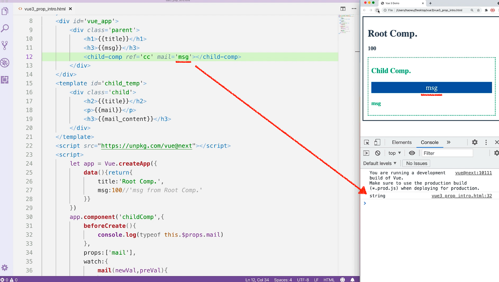Open the top JavaScript context dropdown

[395, 153]
